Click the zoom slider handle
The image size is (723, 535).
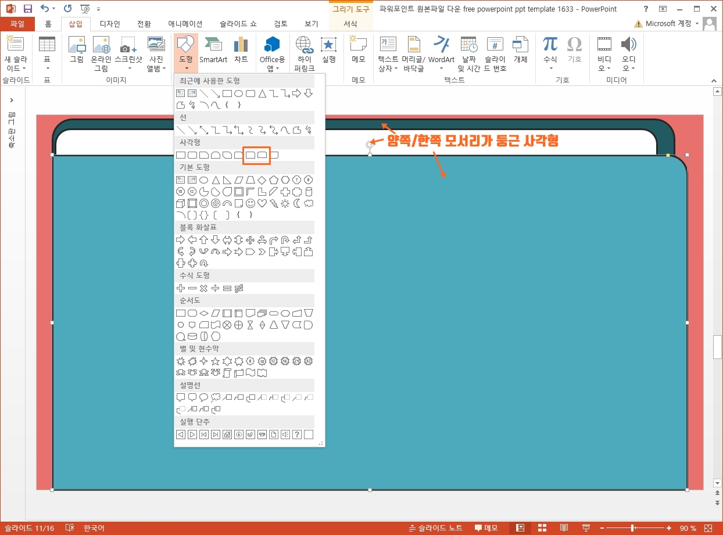click(x=632, y=528)
